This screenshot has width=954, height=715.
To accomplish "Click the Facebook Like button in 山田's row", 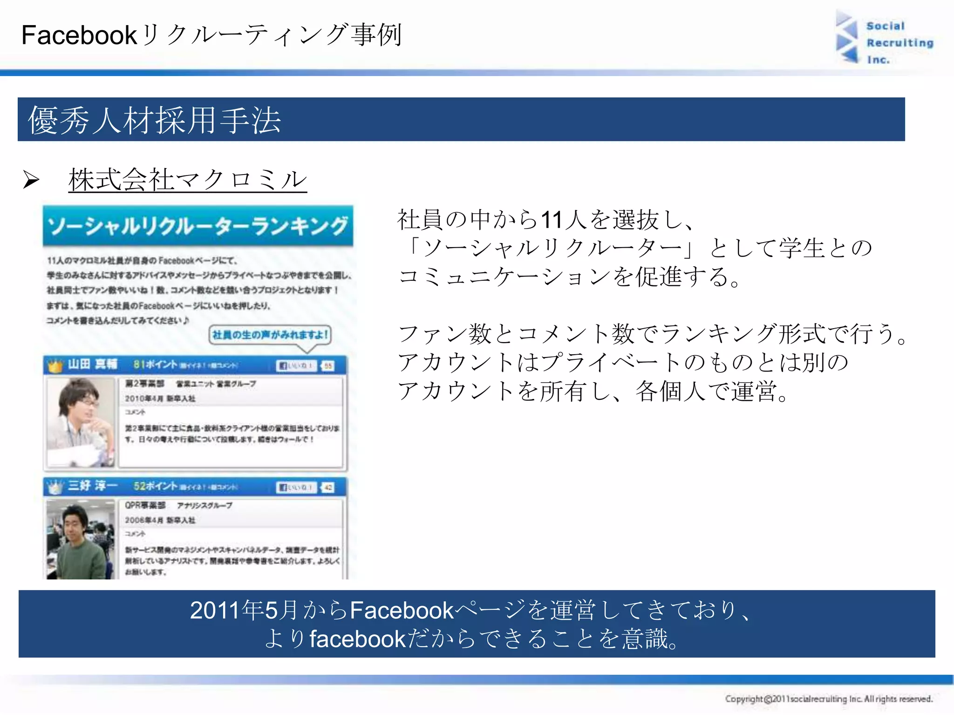I will 296,366.
